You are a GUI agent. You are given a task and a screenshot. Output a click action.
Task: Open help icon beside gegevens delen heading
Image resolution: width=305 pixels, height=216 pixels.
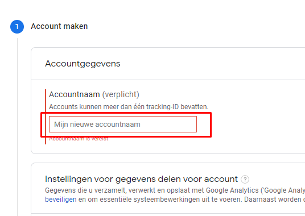pos(245,179)
